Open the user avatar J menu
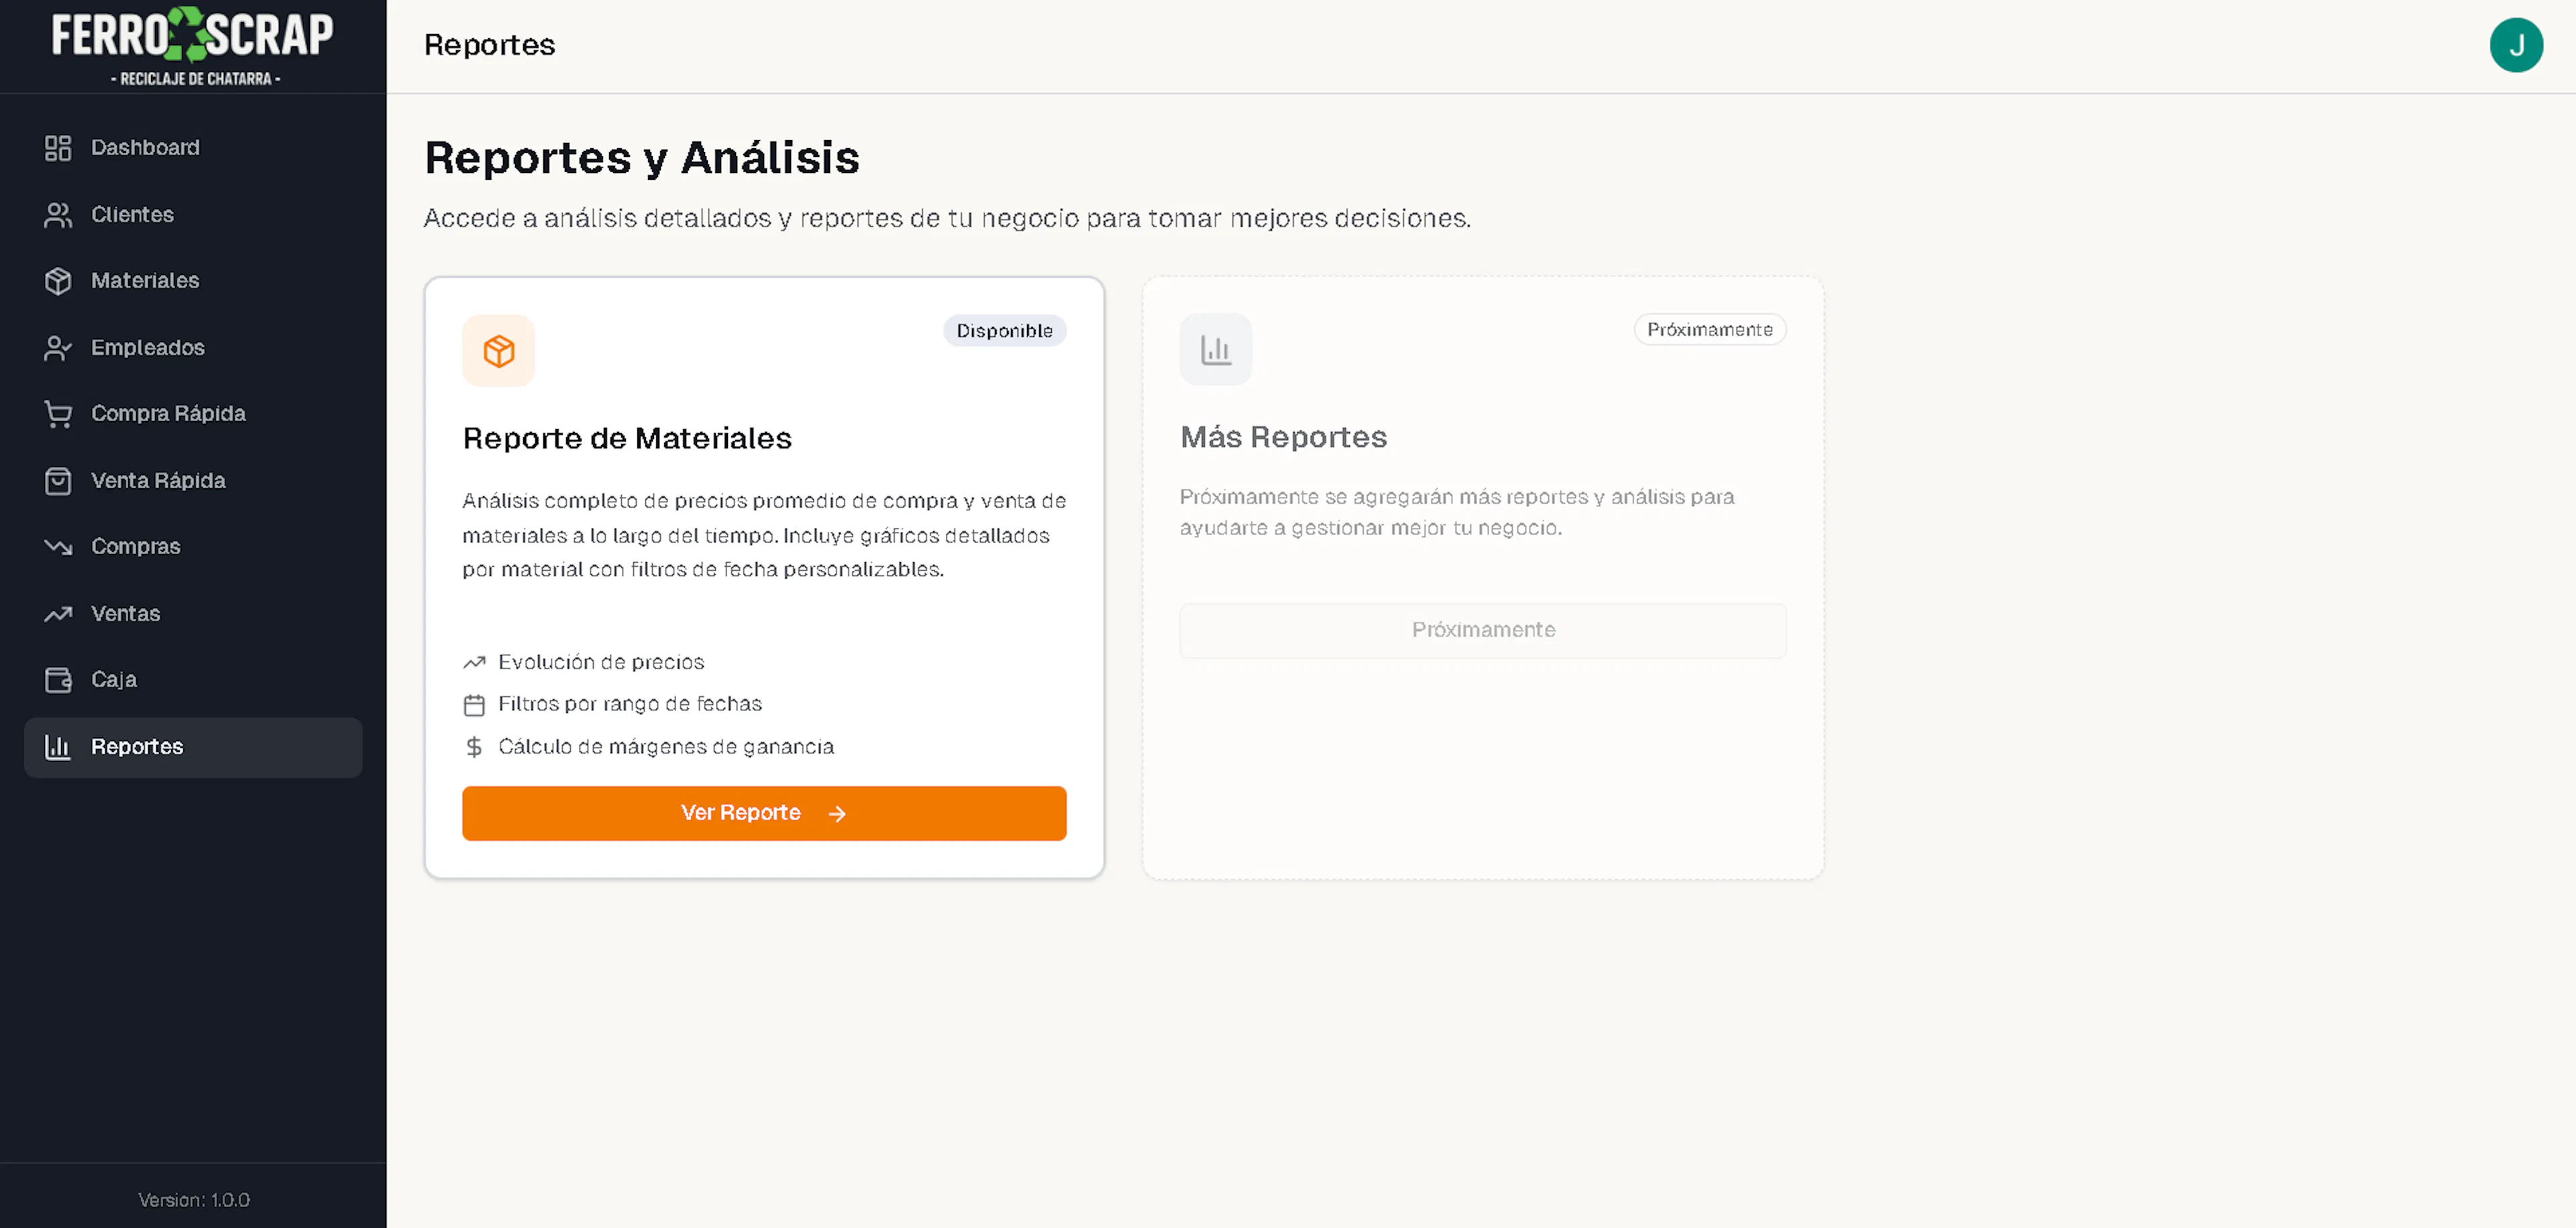This screenshot has width=2576, height=1228. point(2515,45)
